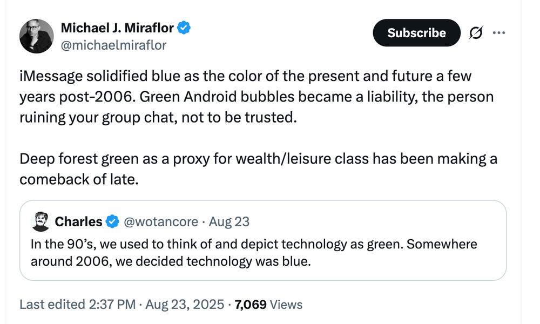Screen dimensions: 540x324
Task: Open the quoted text about 90's technology
Action: (x=254, y=253)
